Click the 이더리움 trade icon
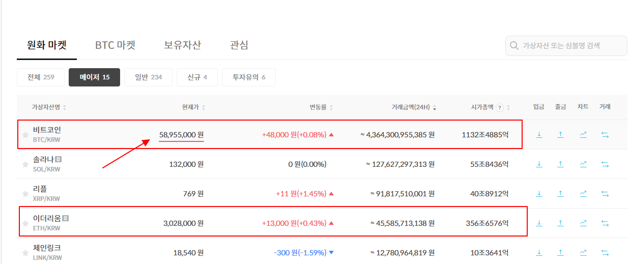 point(605,223)
